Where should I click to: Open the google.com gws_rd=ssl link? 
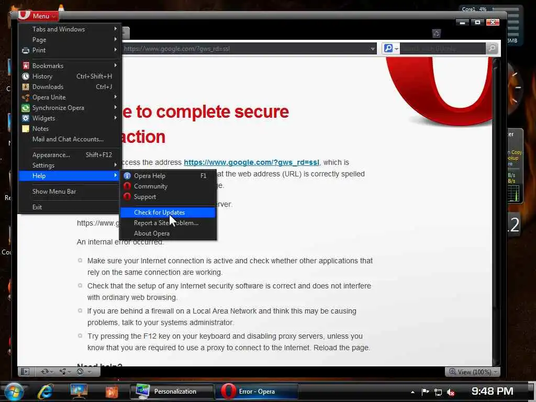tap(252, 162)
